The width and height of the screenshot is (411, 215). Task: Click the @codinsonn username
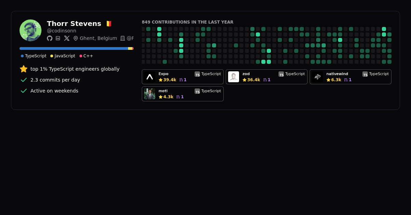[62, 31]
